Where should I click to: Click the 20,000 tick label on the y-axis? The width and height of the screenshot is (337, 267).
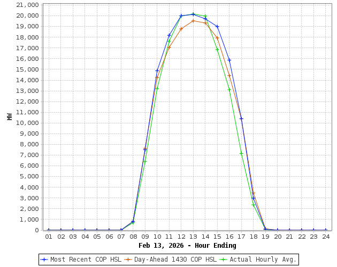click(x=27, y=15)
